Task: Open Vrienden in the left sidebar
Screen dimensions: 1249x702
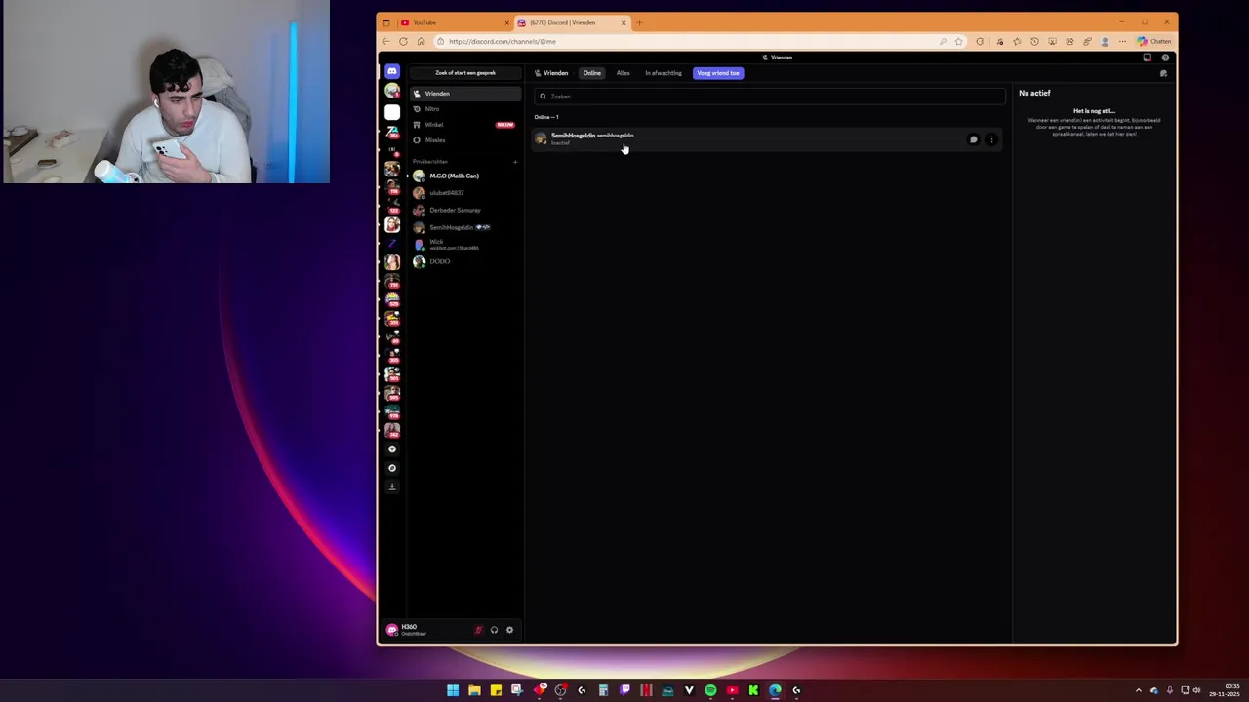Action: [465, 94]
